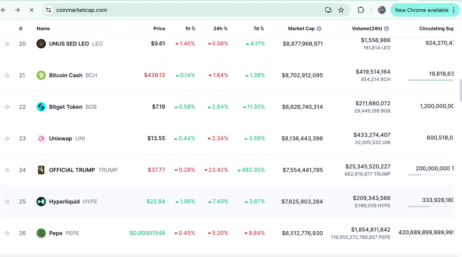The image size is (462, 257).
Task: Click the OFFICIAL TRUMP coin logo
Action: point(41,170)
